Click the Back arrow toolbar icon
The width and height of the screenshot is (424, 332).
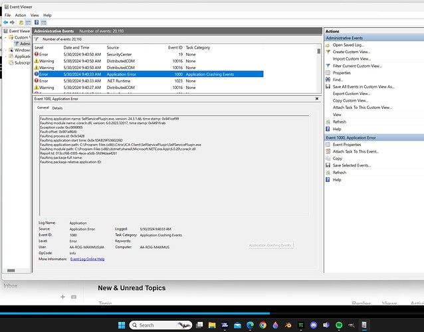(5, 23)
